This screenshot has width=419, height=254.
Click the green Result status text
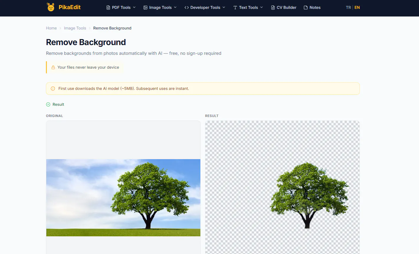[58, 105]
